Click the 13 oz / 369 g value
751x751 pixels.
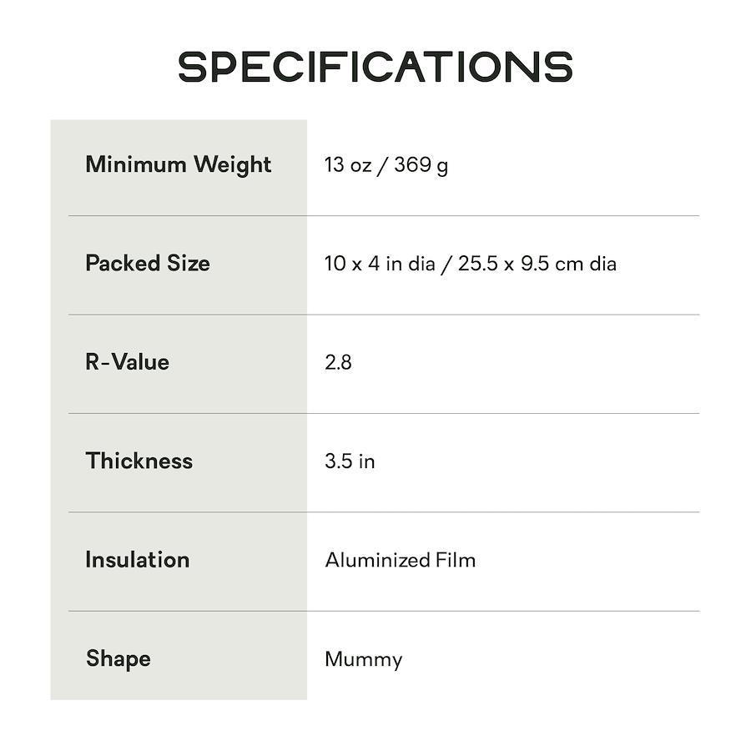click(386, 165)
